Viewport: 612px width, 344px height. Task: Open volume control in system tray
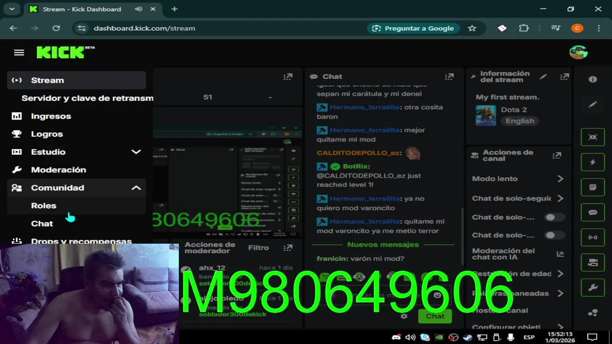410,337
